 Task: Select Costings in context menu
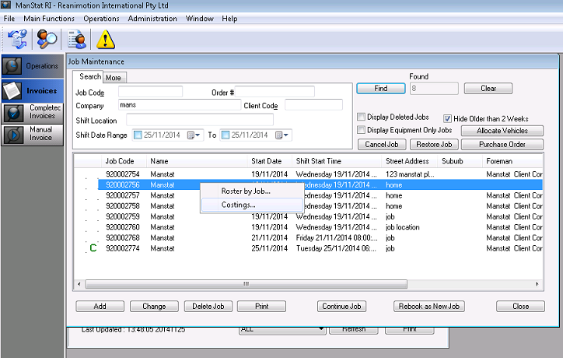point(252,205)
